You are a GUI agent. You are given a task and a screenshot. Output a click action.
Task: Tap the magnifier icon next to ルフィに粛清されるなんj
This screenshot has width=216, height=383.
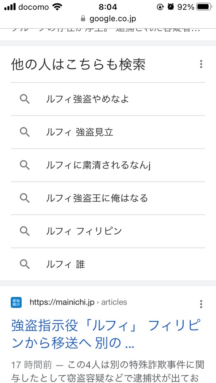click(x=25, y=165)
